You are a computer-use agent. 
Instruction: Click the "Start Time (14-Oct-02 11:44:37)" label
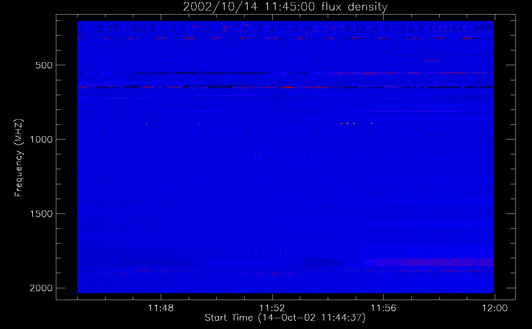click(285, 318)
